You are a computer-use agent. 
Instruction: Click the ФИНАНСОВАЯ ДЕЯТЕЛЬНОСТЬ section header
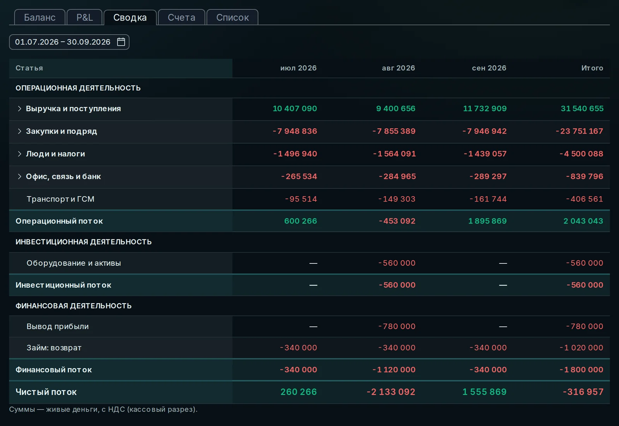(x=74, y=306)
